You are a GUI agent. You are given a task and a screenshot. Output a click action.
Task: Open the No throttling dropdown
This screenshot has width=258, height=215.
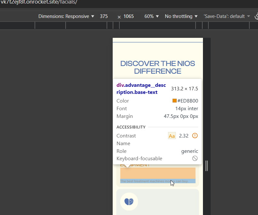click(x=181, y=16)
